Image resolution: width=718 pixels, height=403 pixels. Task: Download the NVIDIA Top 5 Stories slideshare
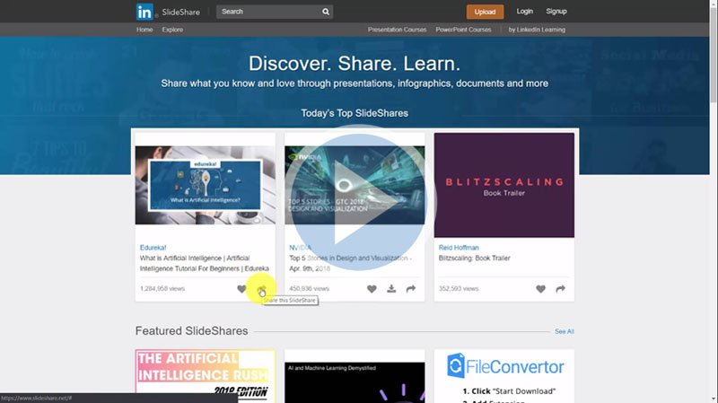[391, 289]
